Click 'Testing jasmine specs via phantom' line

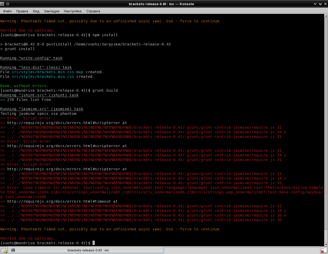tap(38, 114)
